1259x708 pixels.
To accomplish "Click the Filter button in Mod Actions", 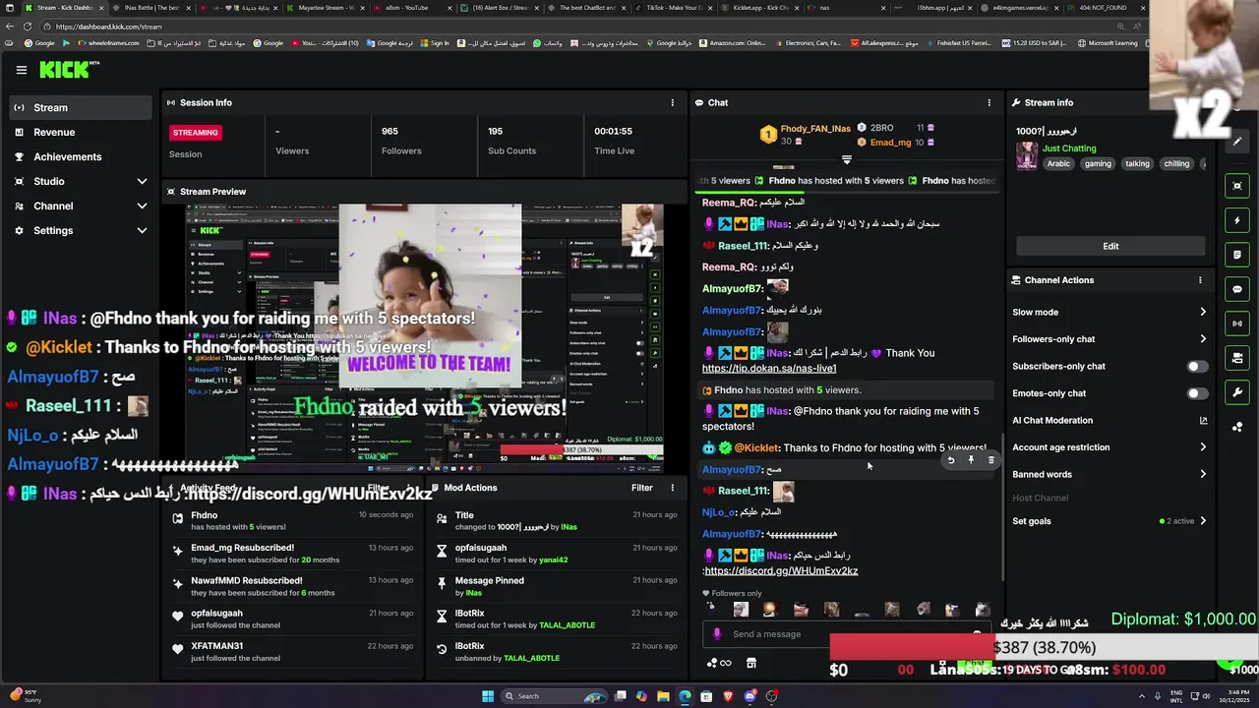I will click(x=642, y=488).
